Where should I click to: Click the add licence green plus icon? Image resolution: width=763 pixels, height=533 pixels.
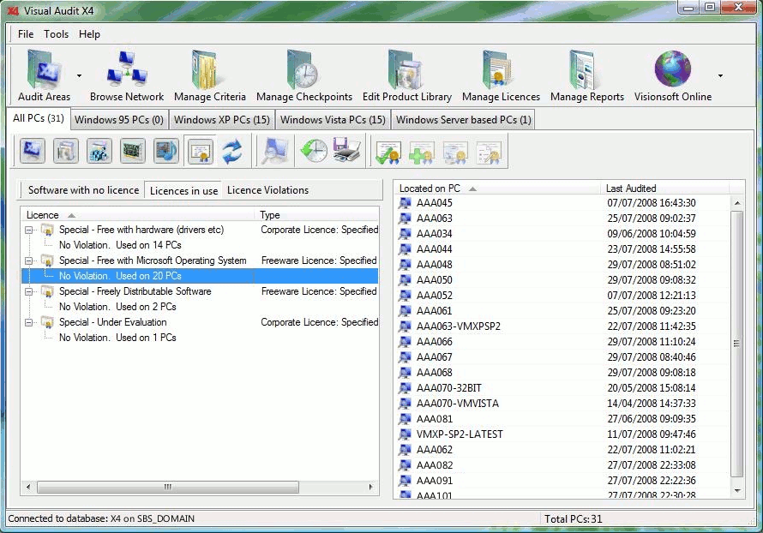click(x=422, y=153)
